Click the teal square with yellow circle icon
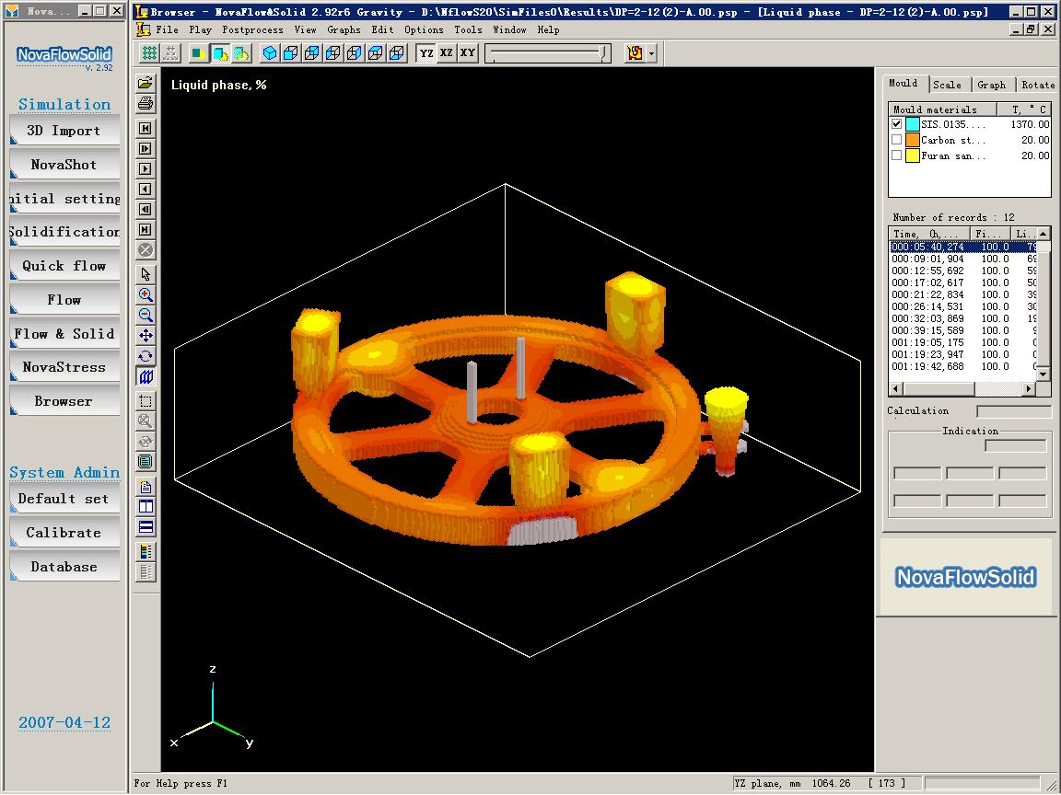1061x795 pixels. [198, 52]
